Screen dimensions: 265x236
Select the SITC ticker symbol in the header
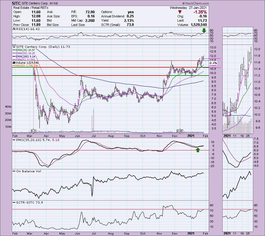point(16,3)
